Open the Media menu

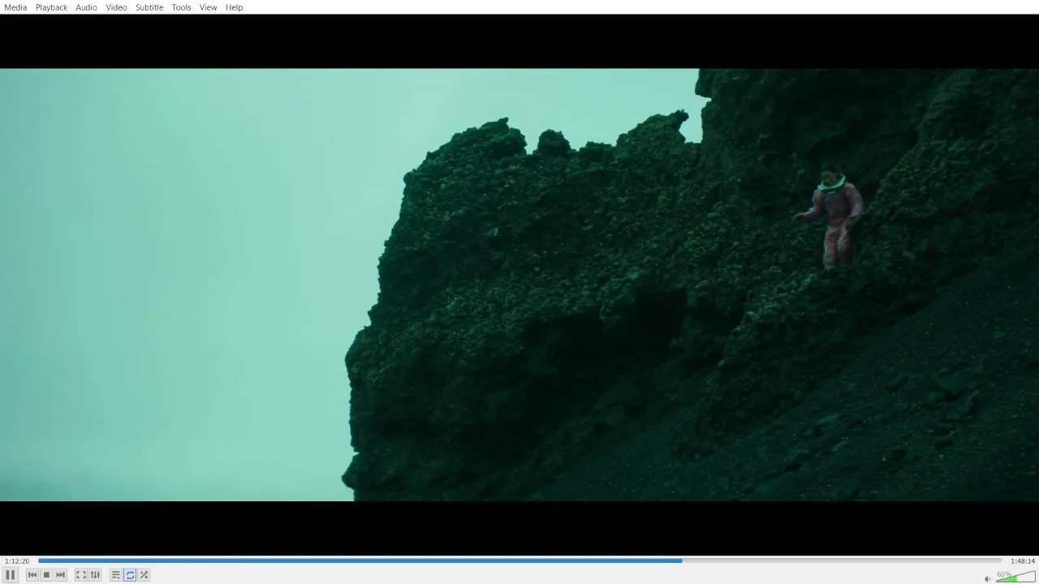[15, 7]
